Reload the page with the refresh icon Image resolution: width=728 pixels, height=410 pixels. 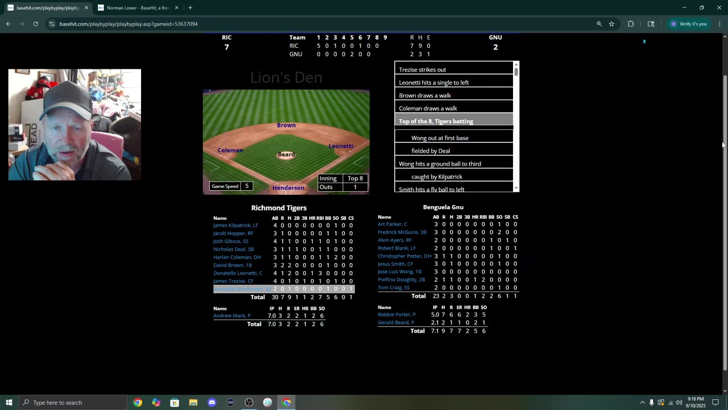[x=35, y=24]
